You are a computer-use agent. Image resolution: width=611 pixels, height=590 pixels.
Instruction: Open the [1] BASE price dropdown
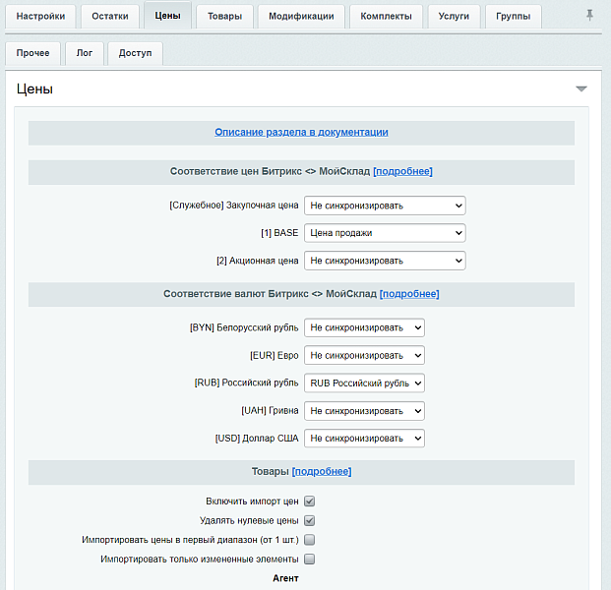tap(384, 233)
